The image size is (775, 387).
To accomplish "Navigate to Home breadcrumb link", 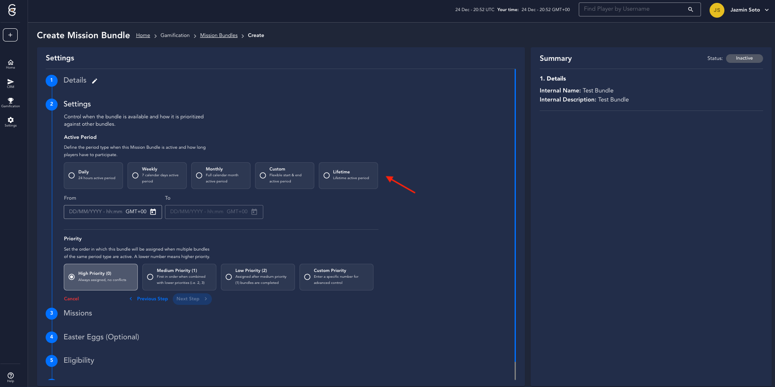I will [x=143, y=35].
